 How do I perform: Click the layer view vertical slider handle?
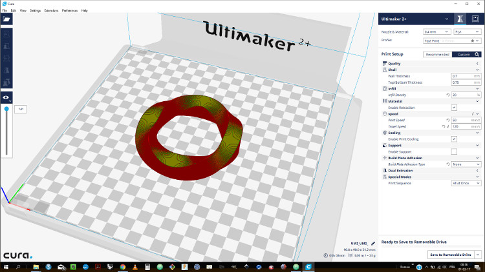click(x=6, y=109)
